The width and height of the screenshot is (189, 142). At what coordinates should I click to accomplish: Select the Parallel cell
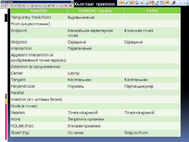pyautogui.click(x=39, y=93)
